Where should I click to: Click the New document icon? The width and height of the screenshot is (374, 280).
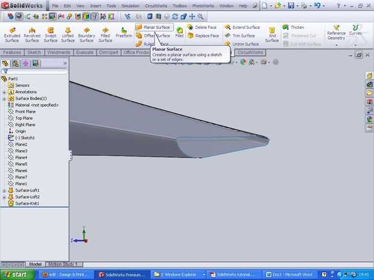click(265, 5)
